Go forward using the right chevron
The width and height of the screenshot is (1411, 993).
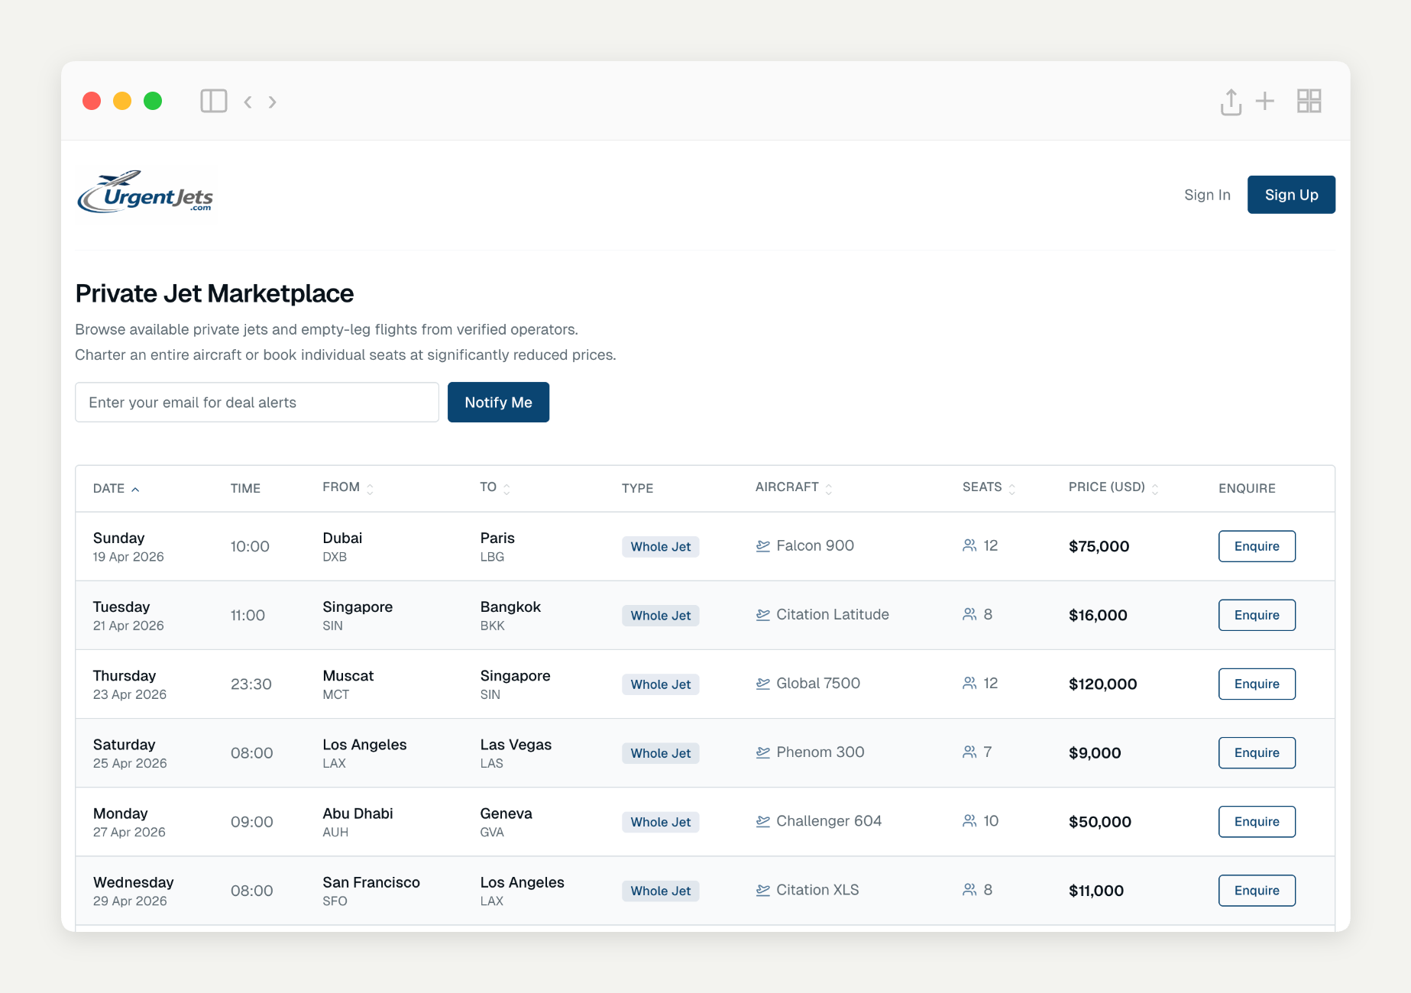tap(273, 102)
